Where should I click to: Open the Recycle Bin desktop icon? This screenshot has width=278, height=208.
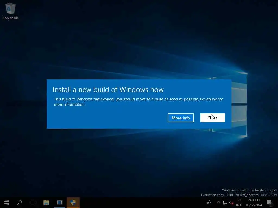tap(11, 11)
